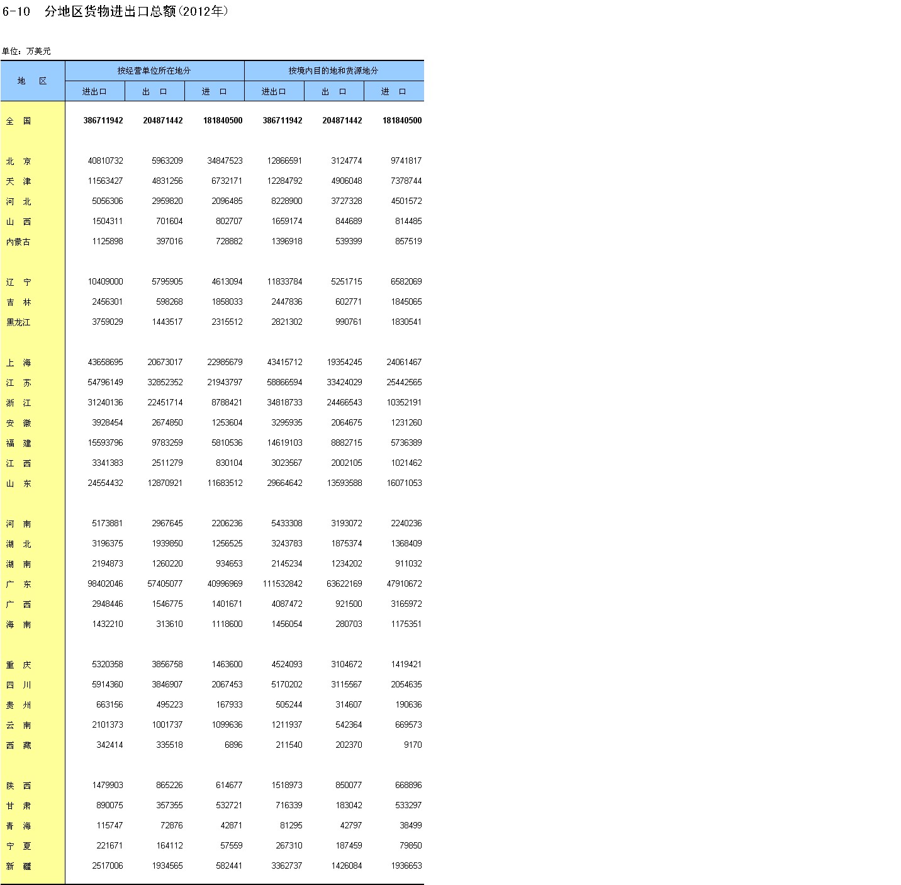Click the 江西 row label
Screen dimensions: 901x885
click(19, 463)
